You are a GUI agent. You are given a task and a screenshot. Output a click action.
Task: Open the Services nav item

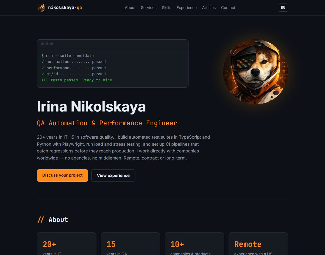click(149, 8)
